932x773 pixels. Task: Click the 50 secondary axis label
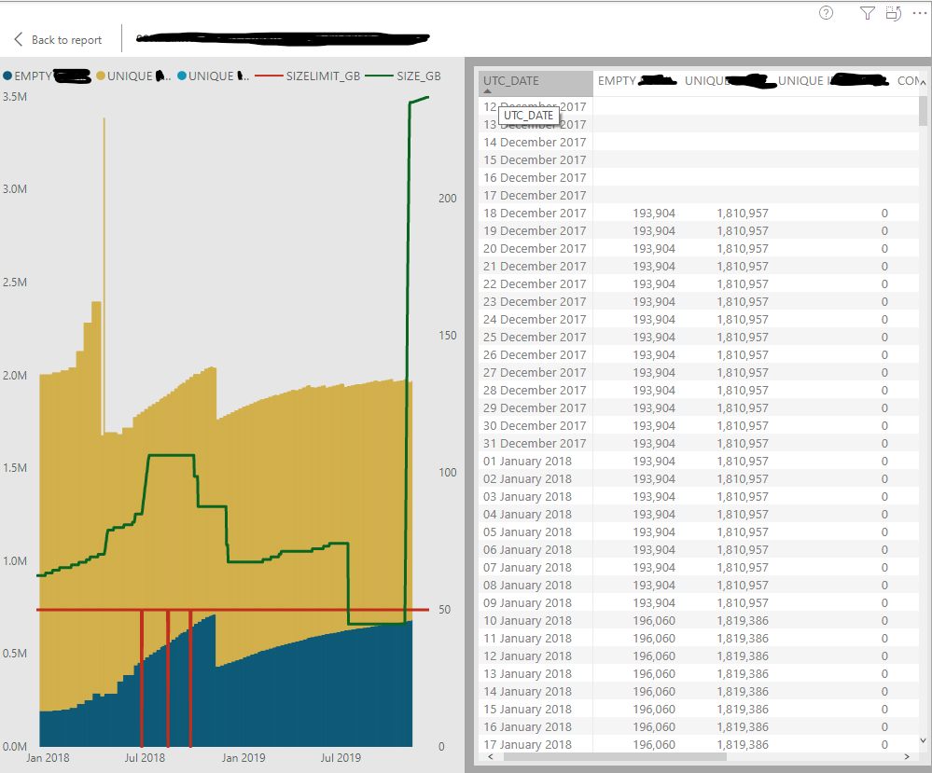coord(445,609)
